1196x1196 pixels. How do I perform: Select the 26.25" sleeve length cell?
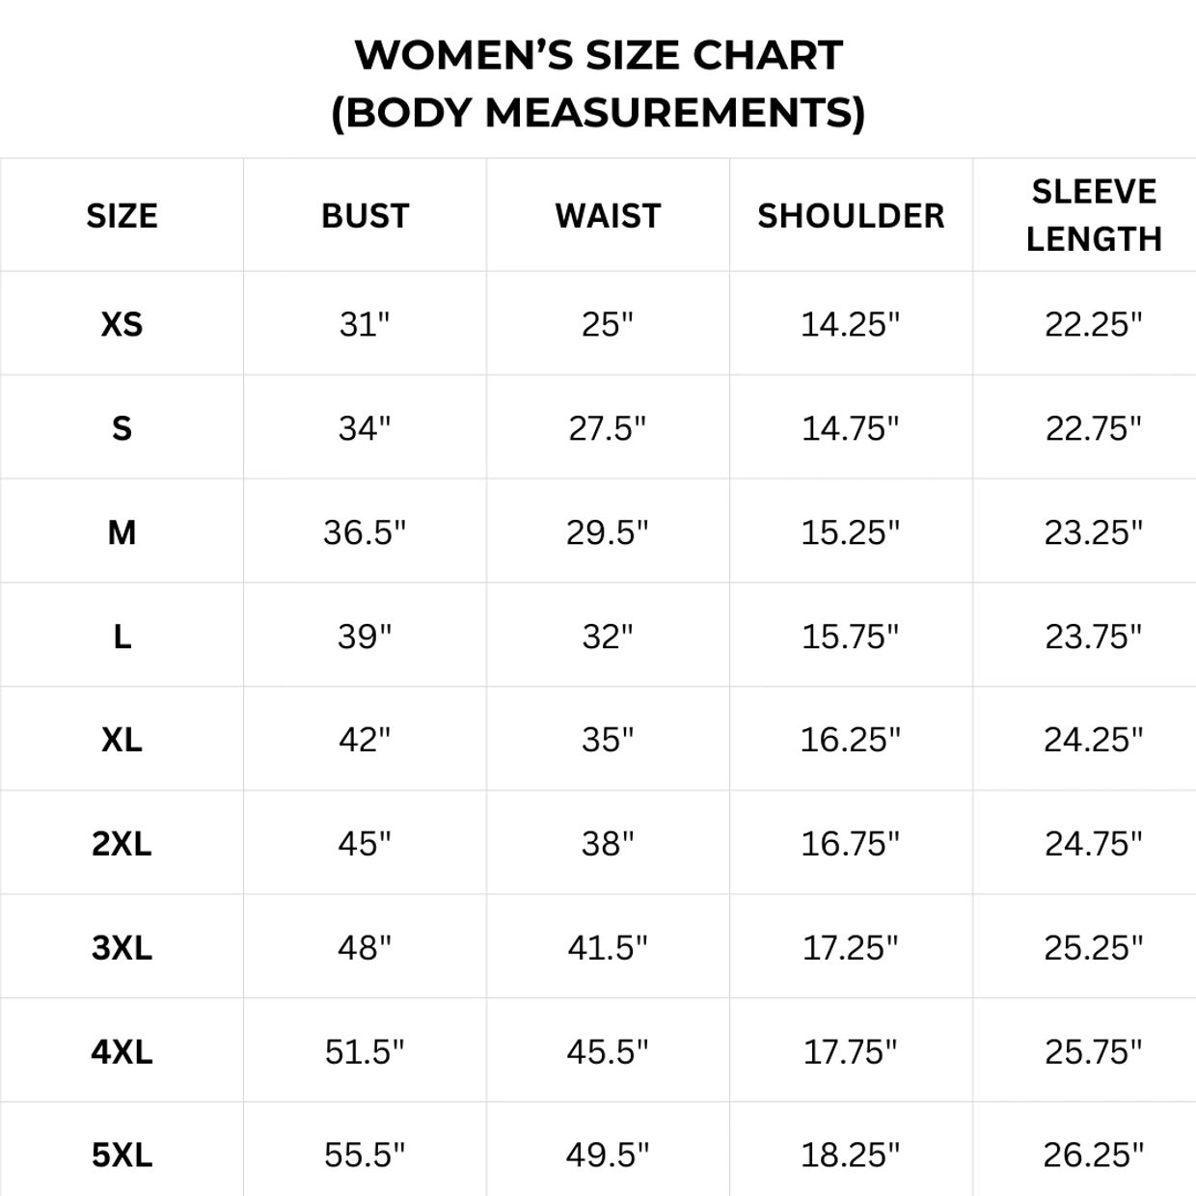click(x=1094, y=1155)
